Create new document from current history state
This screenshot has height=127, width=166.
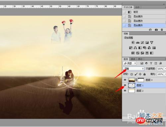pos(150,30)
